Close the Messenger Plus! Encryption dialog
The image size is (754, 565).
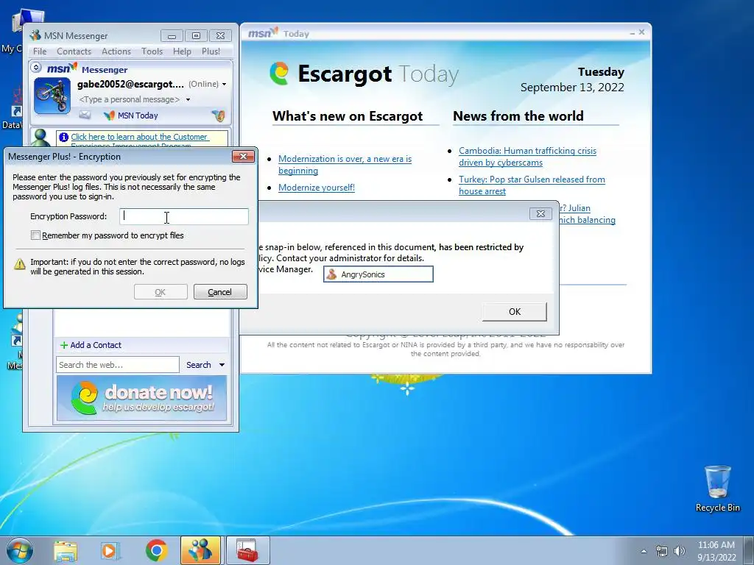click(x=243, y=157)
